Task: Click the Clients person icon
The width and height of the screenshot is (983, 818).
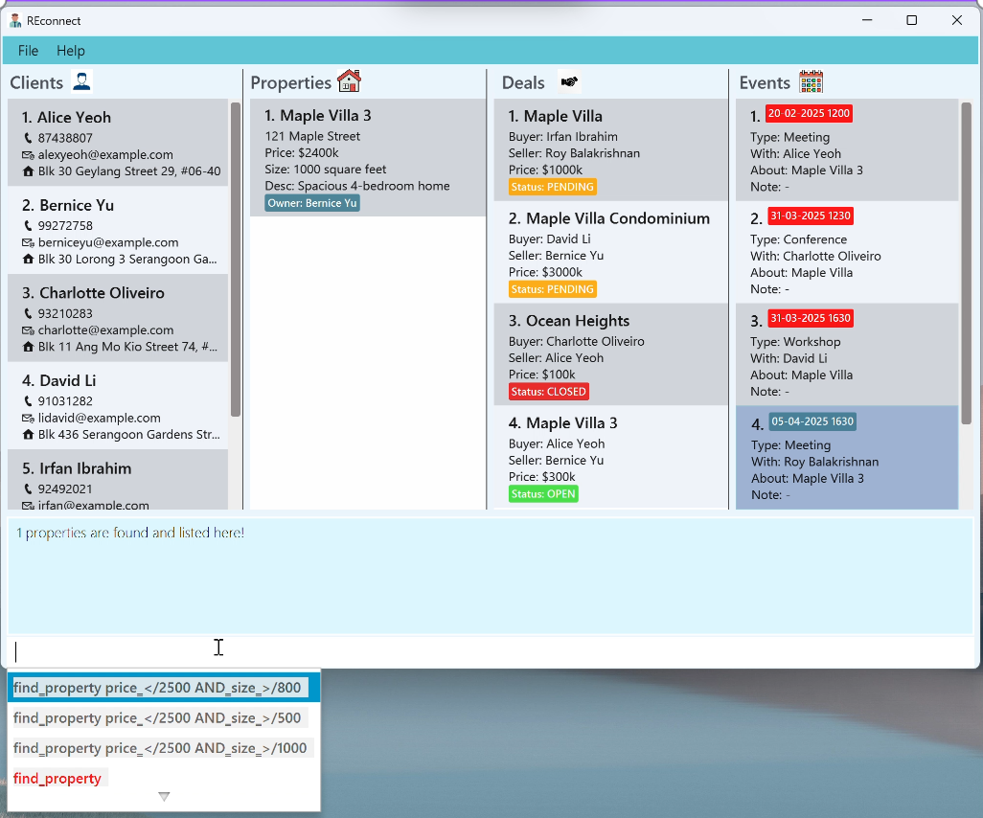Action: point(82,82)
